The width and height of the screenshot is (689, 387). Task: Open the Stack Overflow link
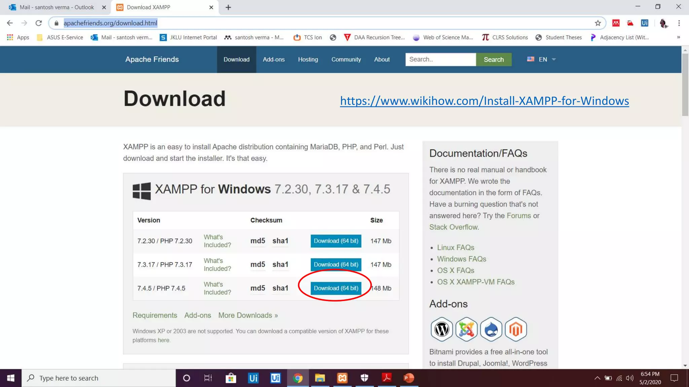coord(453,227)
